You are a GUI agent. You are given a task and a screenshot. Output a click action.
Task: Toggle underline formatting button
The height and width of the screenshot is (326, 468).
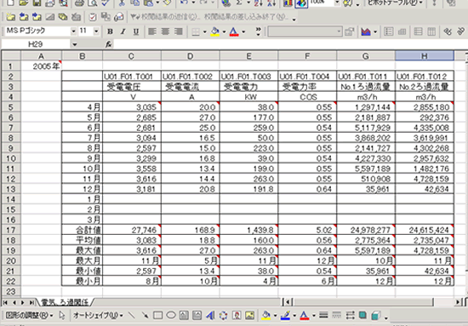[136, 31]
